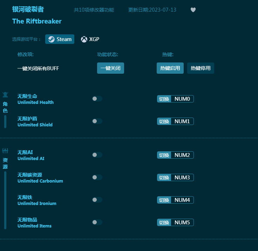Click the 资源 resources category icon
This screenshot has height=251, width=258.
click(5, 151)
